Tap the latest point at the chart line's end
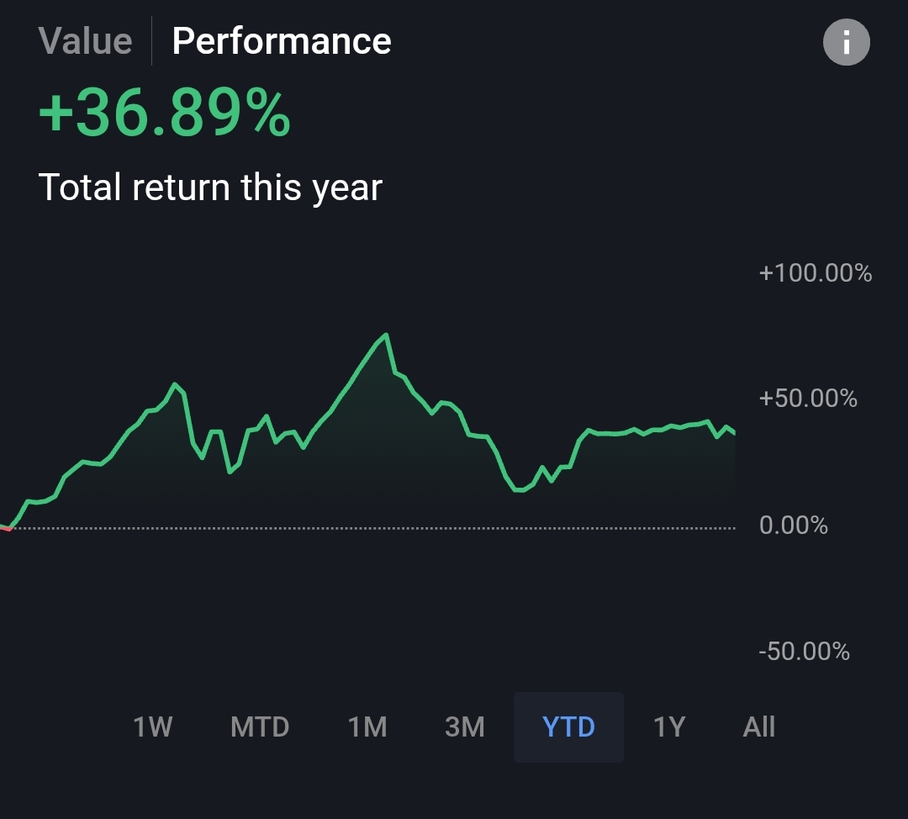The image size is (908, 819). coord(734,432)
